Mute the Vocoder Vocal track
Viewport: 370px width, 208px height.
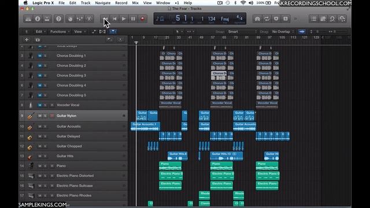(x=40, y=105)
